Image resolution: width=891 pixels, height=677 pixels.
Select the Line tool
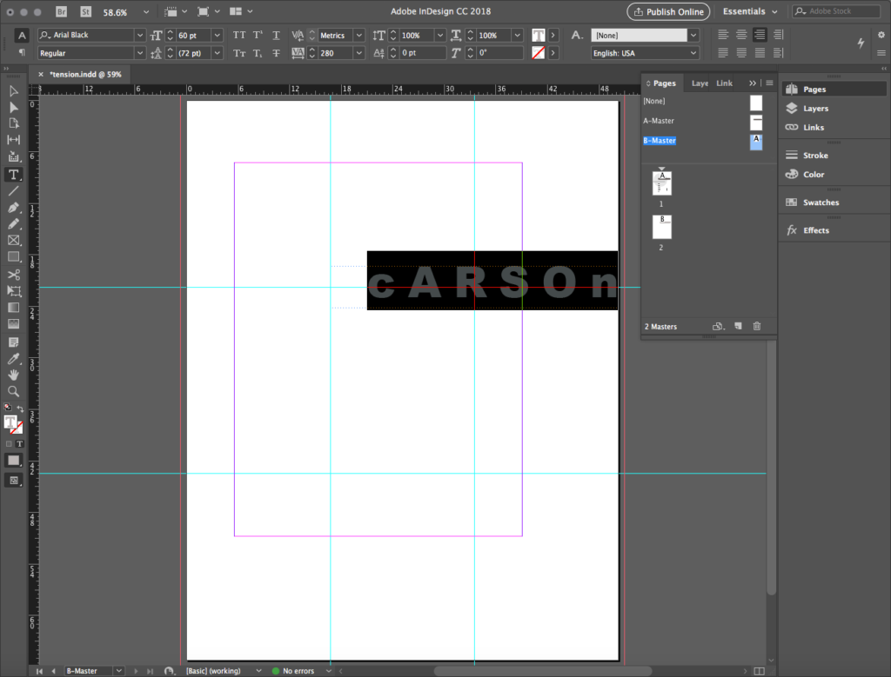click(x=14, y=191)
